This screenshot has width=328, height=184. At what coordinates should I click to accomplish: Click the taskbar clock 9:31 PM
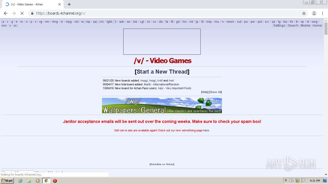(x=315, y=181)
